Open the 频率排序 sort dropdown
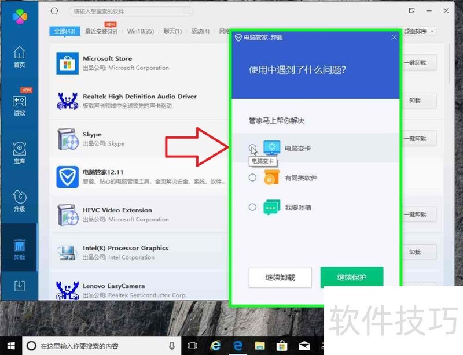This screenshot has width=463, height=355. [418, 31]
